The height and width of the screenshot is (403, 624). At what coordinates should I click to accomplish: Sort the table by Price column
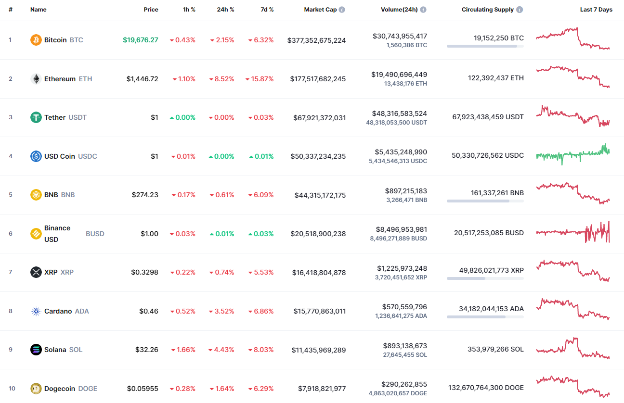click(151, 9)
